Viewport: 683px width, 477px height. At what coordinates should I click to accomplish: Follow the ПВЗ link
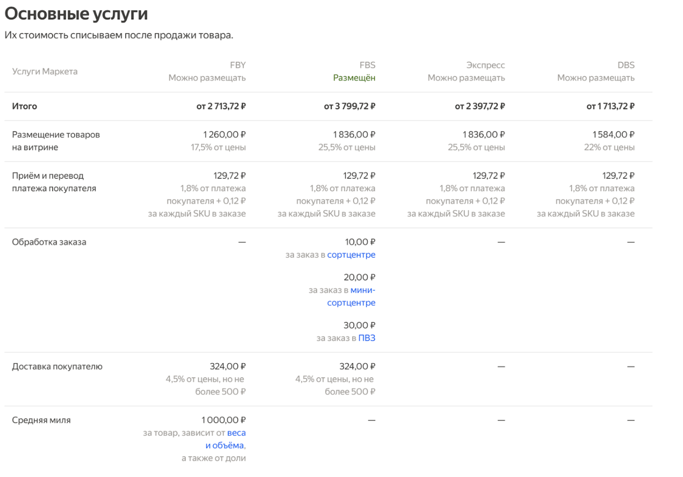(x=366, y=338)
